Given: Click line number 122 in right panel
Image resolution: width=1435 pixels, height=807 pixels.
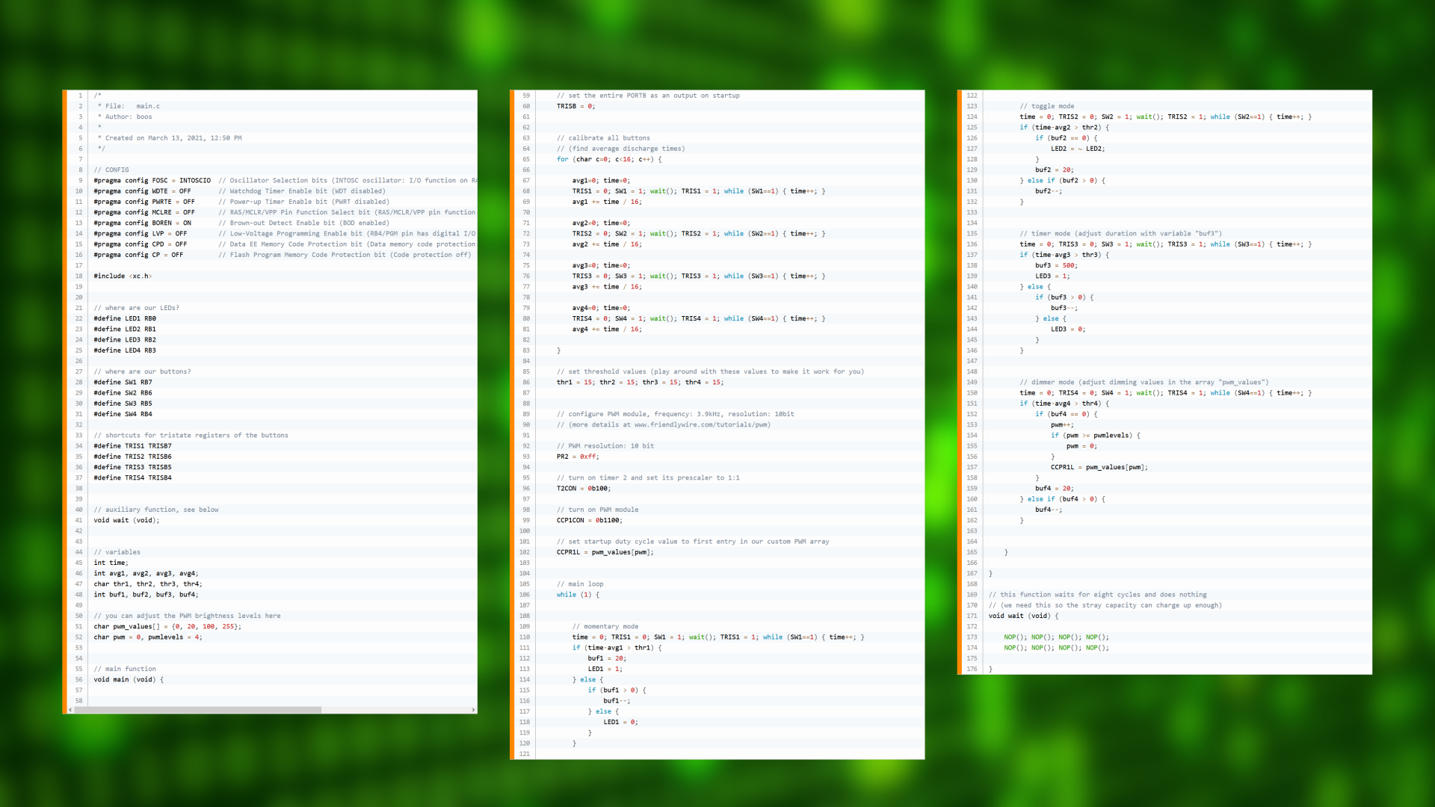Looking at the screenshot, I should 972,96.
